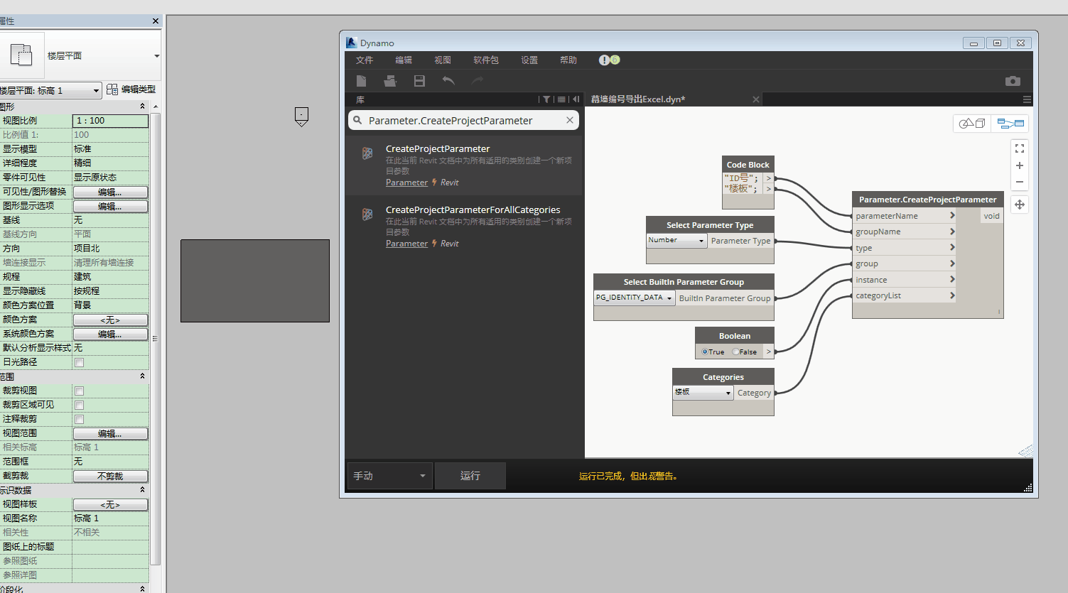1068x593 pixels.
Task: Open the 手动 run mode dropdown
Action: (x=389, y=476)
